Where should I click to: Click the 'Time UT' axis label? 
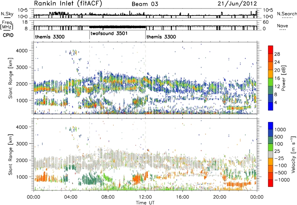point(145,203)
